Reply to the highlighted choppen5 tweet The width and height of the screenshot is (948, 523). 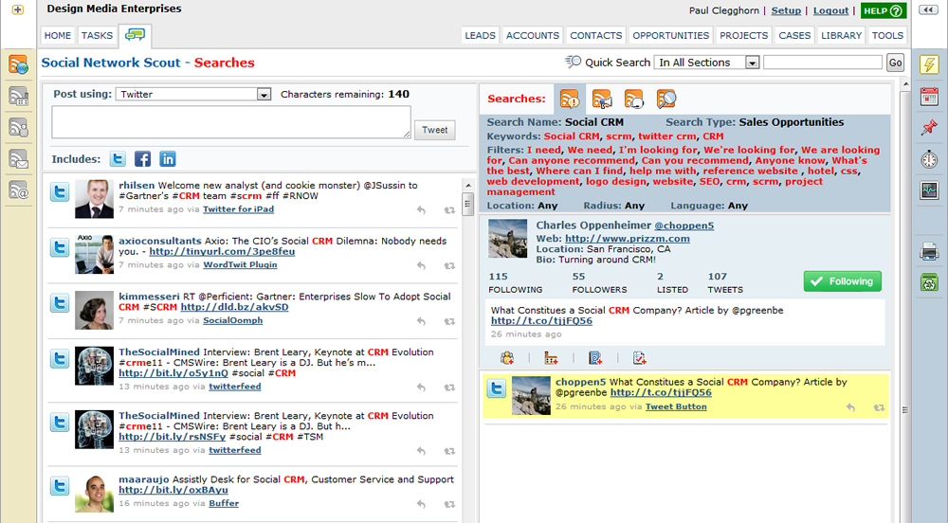[850, 407]
